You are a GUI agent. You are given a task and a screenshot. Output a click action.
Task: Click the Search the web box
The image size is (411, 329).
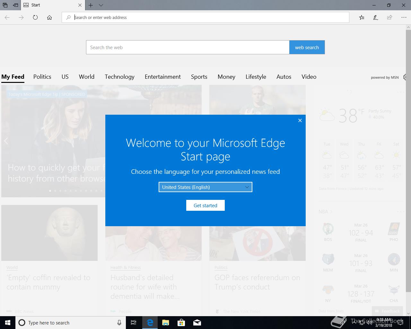pyautogui.click(x=188, y=47)
